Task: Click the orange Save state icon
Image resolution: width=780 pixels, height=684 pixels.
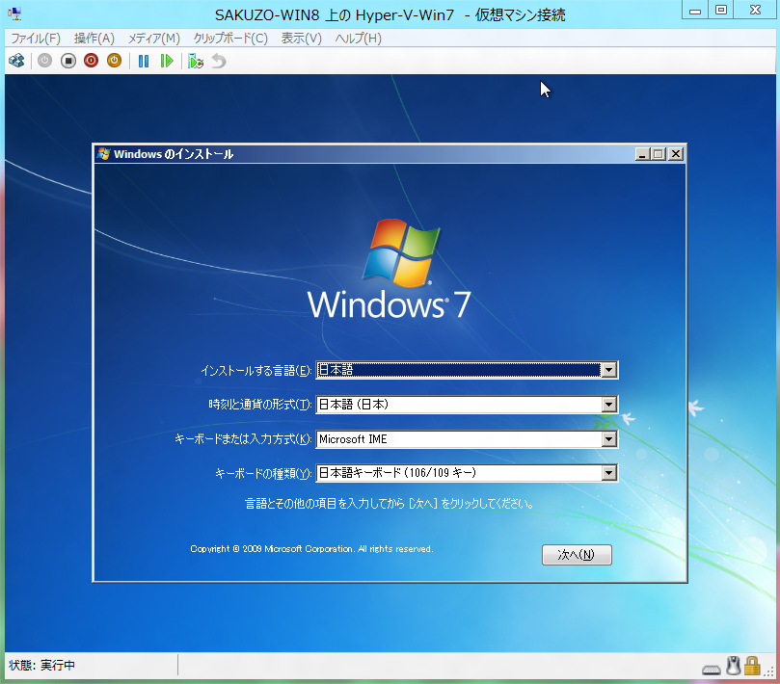Action: [x=114, y=61]
